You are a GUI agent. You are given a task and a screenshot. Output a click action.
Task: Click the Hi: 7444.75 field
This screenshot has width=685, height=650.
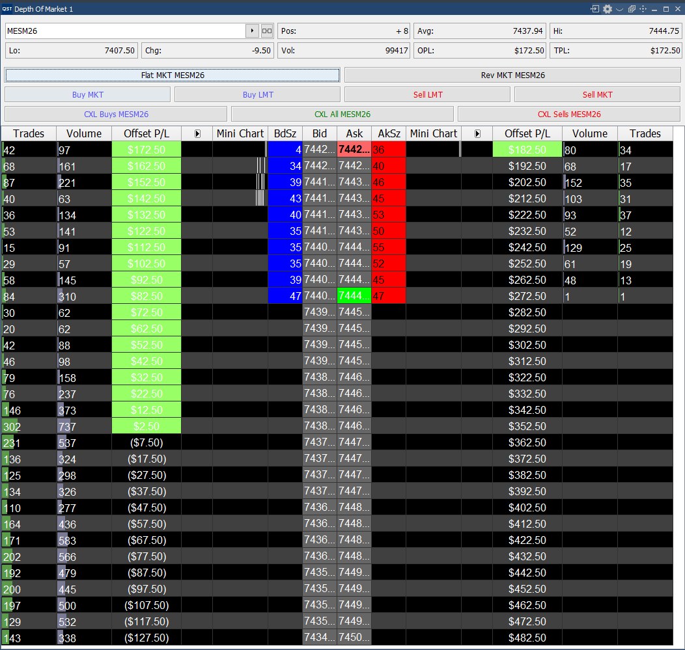(x=615, y=31)
